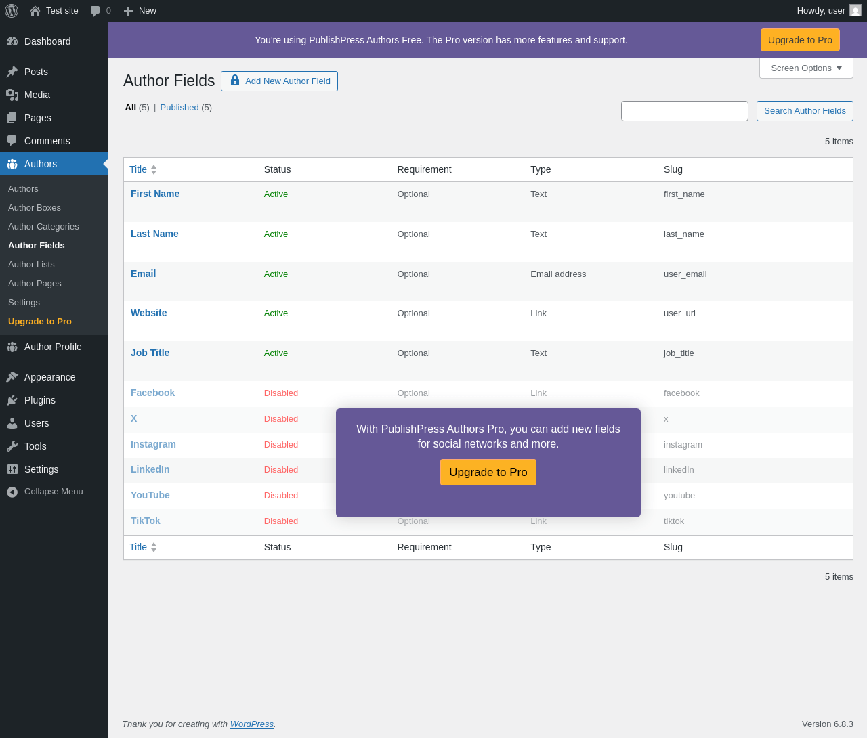This screenshot has height=738, width=867.
Task: Open the Facebook field
Action: click(x=152, y=393)
